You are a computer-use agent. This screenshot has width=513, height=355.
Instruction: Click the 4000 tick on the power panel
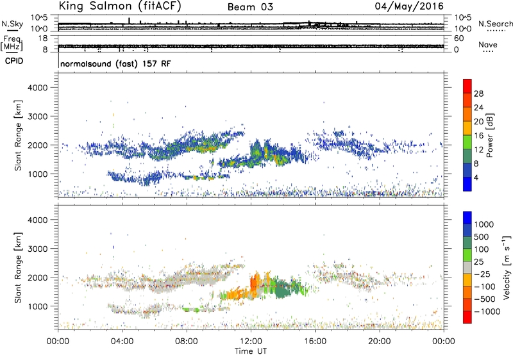coord(38,88)
